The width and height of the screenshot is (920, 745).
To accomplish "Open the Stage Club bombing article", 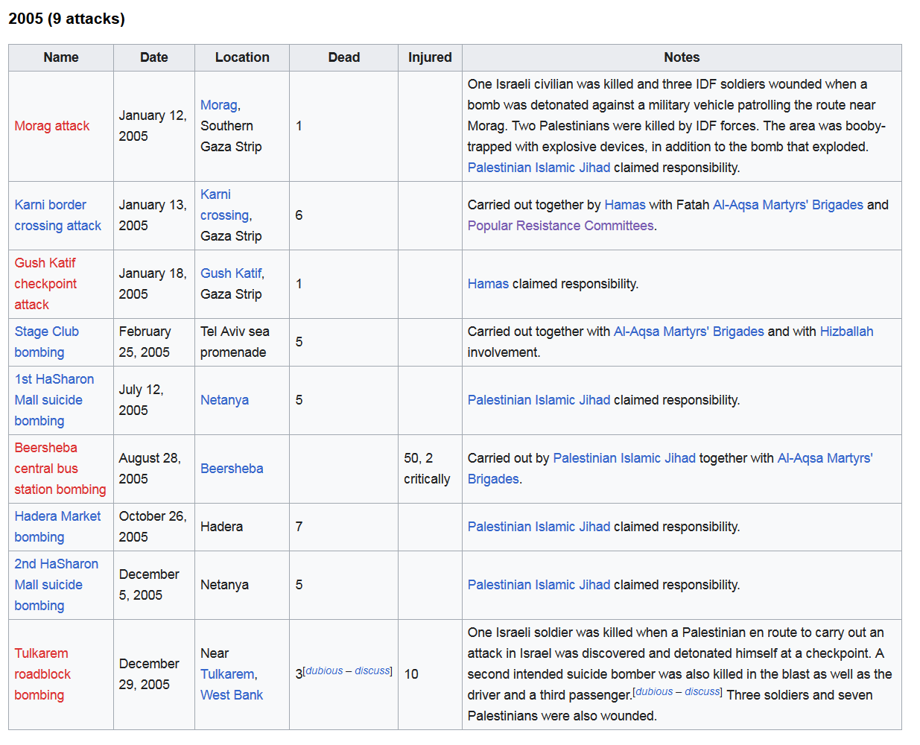I will 46,342.
